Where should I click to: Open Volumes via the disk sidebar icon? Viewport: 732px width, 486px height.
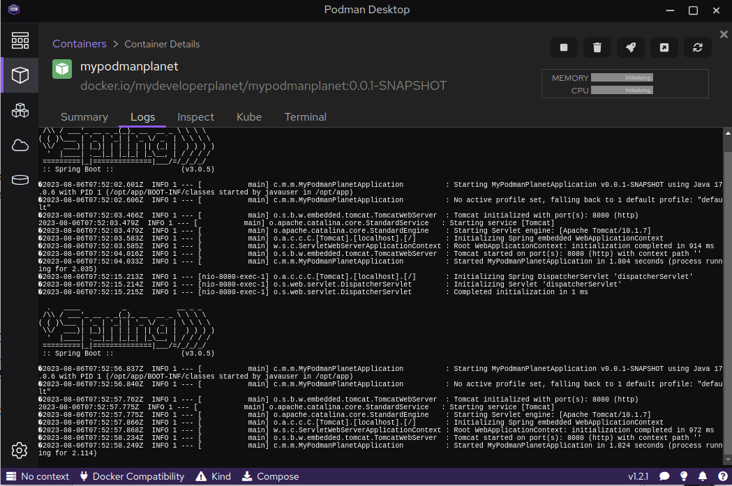[20, 180]
